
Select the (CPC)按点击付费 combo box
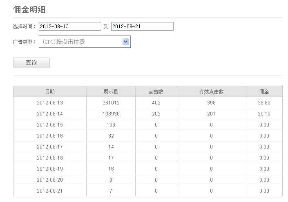[85, 42]
